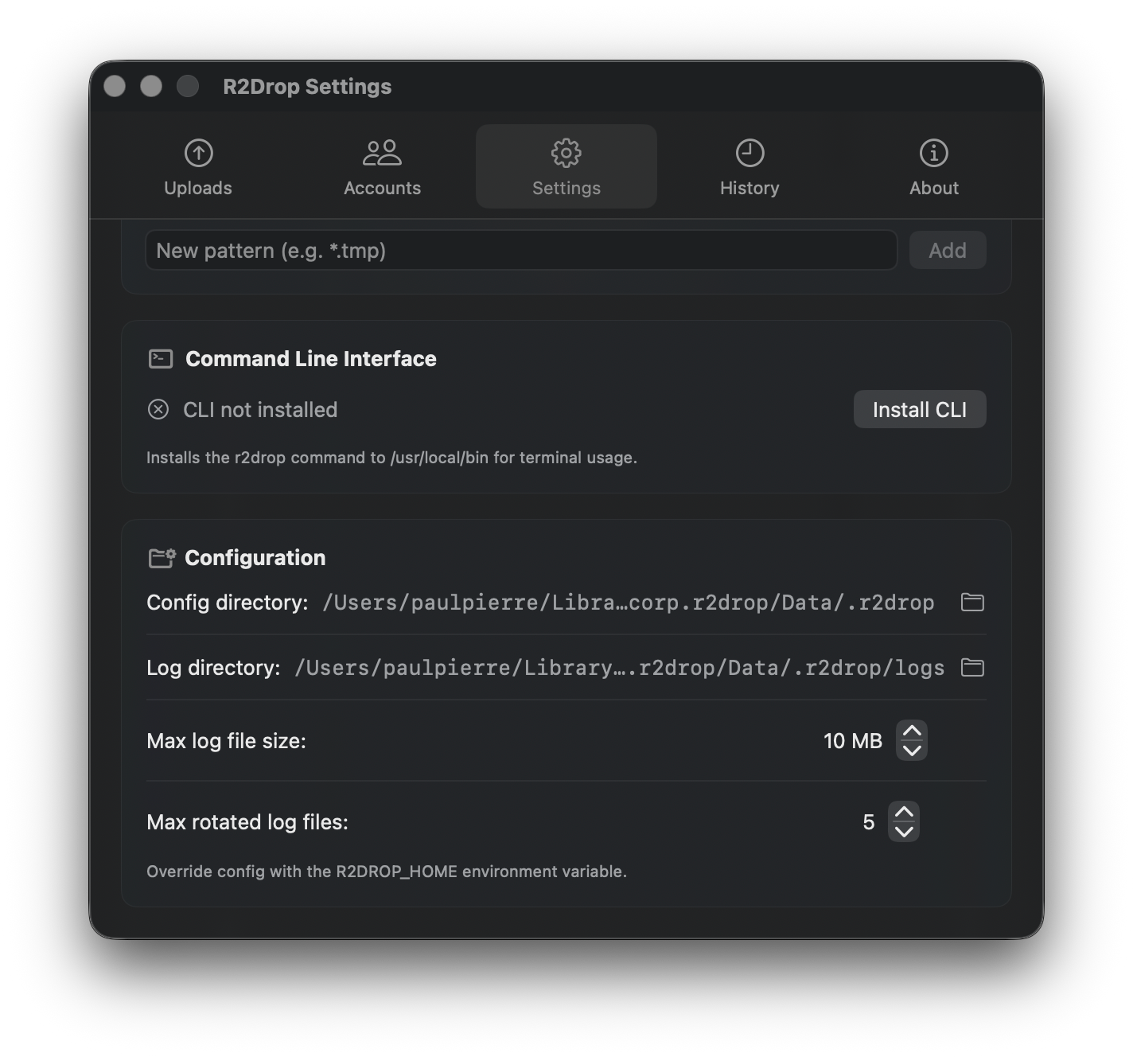Increase Max log file size with the up stepper
This screenshot has width=1133, height=1057.
(913, 731)
